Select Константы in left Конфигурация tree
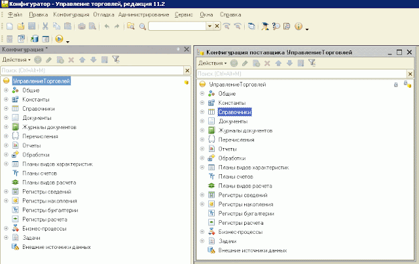This screenshot has width=419, height=264. pyautogui.click(x=36, y=100)
